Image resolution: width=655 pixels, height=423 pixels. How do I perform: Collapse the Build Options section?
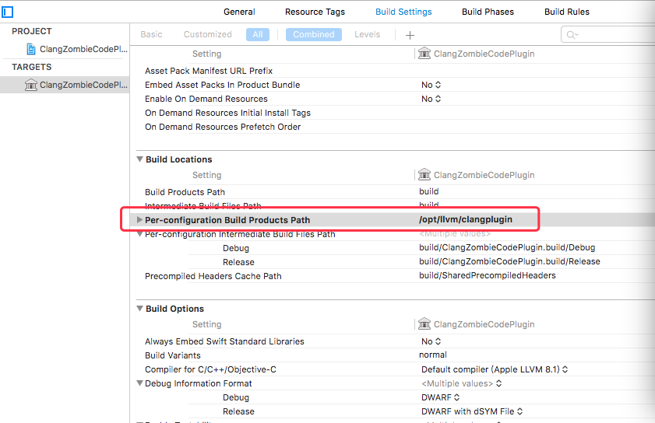point(140,309)
